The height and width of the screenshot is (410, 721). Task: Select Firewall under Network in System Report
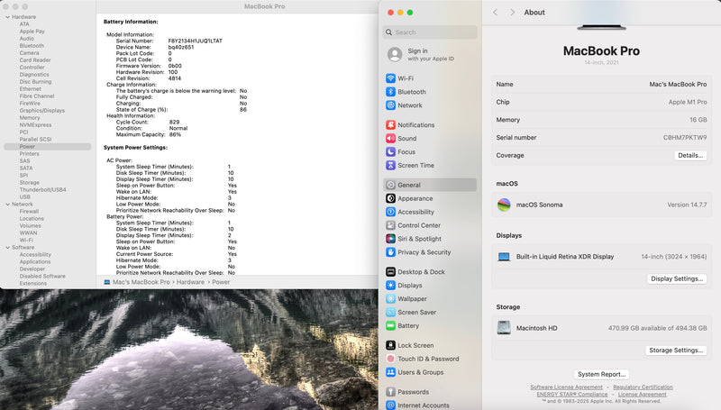pyautogui.click(x=29, y=212)
